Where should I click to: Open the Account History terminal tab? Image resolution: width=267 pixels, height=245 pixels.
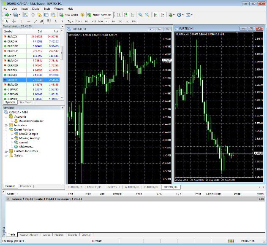point(29,234)
